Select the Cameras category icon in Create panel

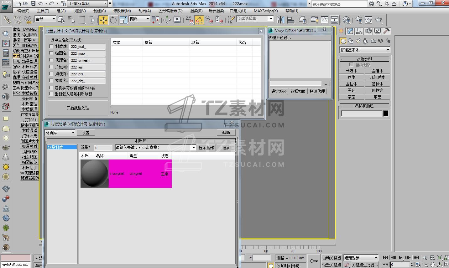[x=365, y=41]
